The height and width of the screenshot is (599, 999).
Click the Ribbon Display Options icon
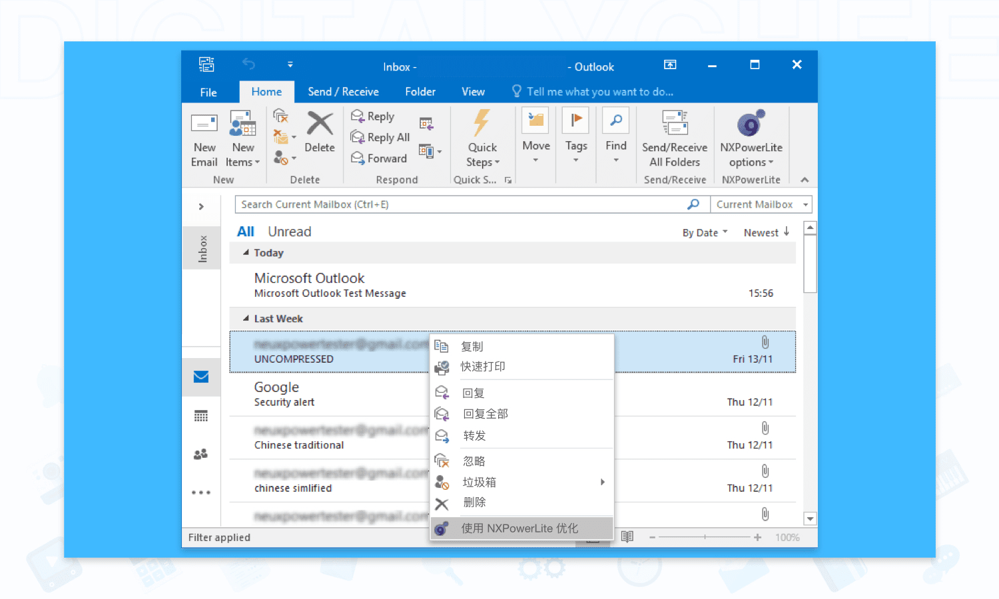670,65
